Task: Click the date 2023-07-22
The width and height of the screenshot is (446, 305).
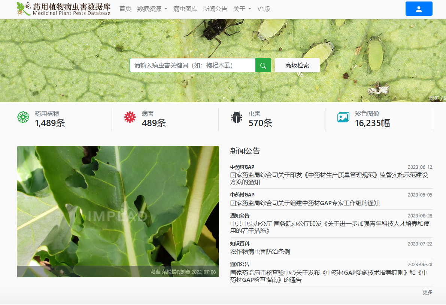Action: point(420,244)
